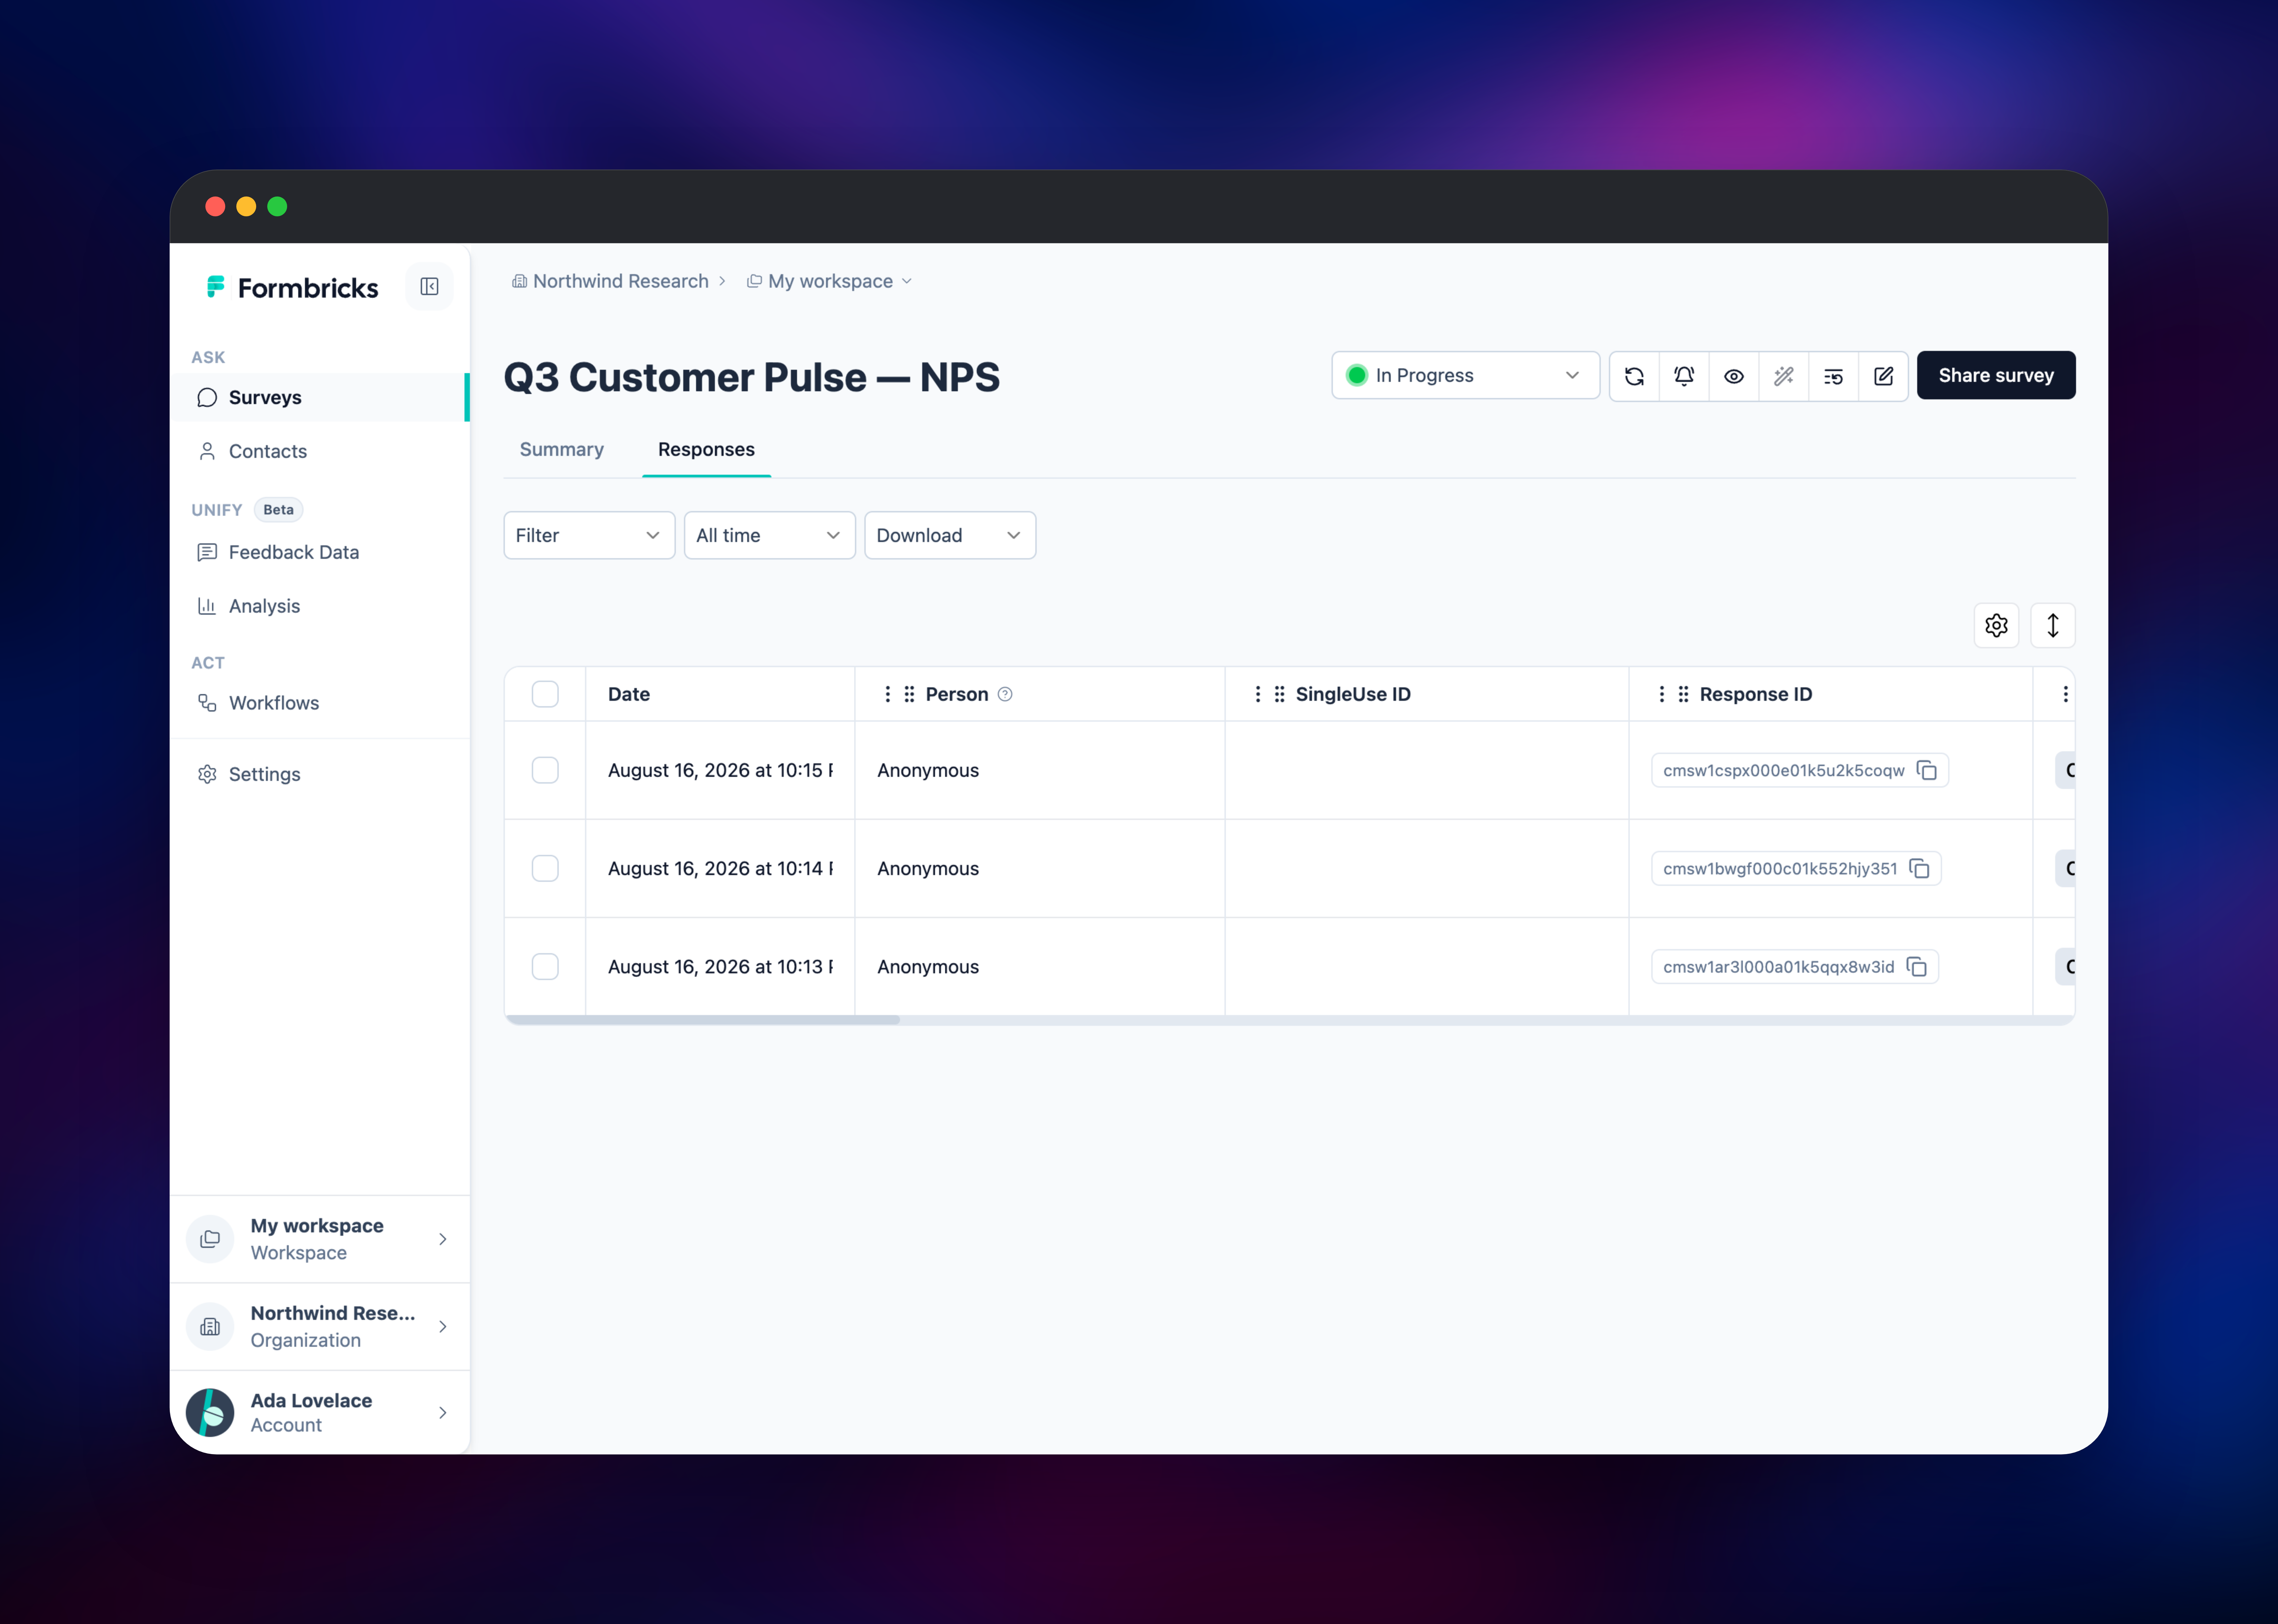Viewport: 2278px width, 1624px height.
Task: Click the SingleUse ID column drag handle
Action: pos(1280,694)
